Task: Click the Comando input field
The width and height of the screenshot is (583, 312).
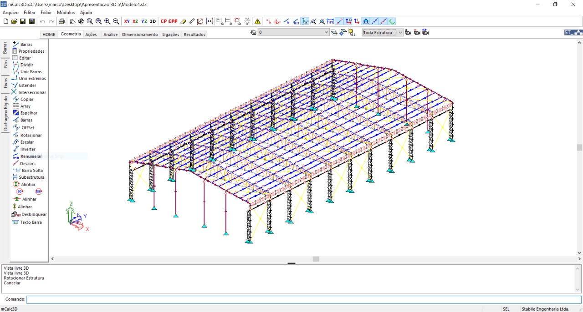Action: pyautogui.click(x=304, y=300)
